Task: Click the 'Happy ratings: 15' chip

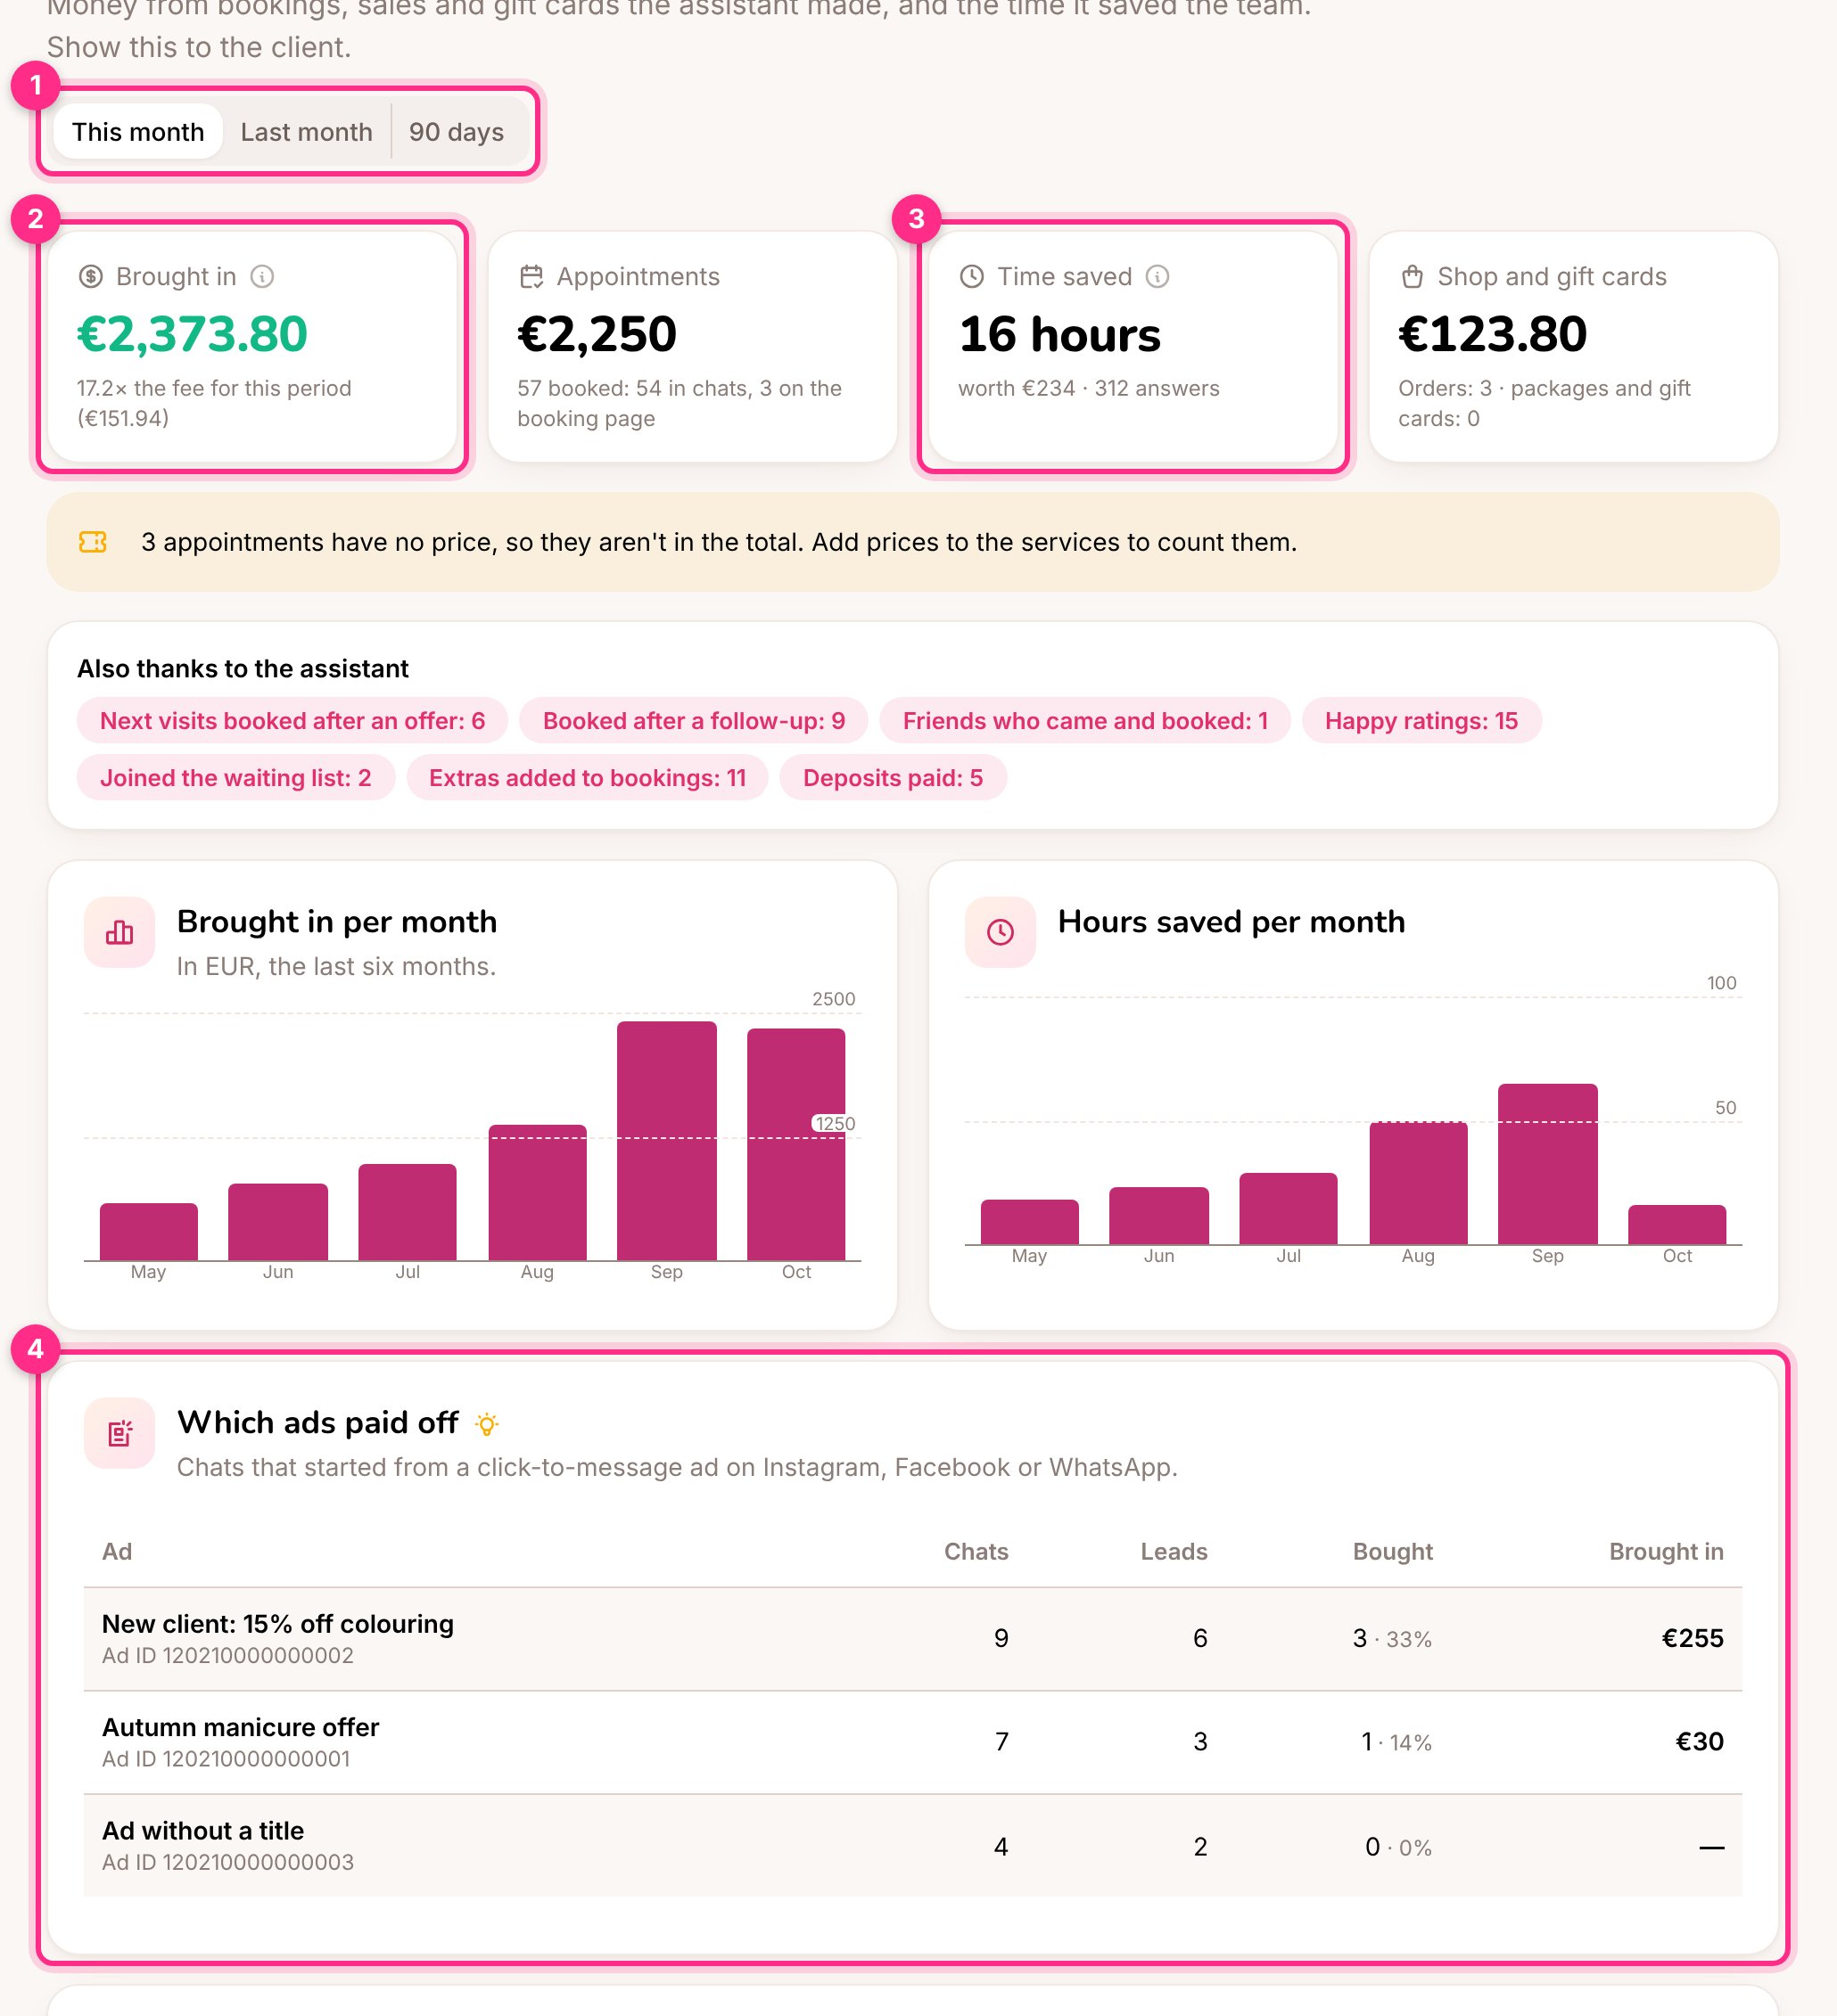Action: [x=1421, y=721]
